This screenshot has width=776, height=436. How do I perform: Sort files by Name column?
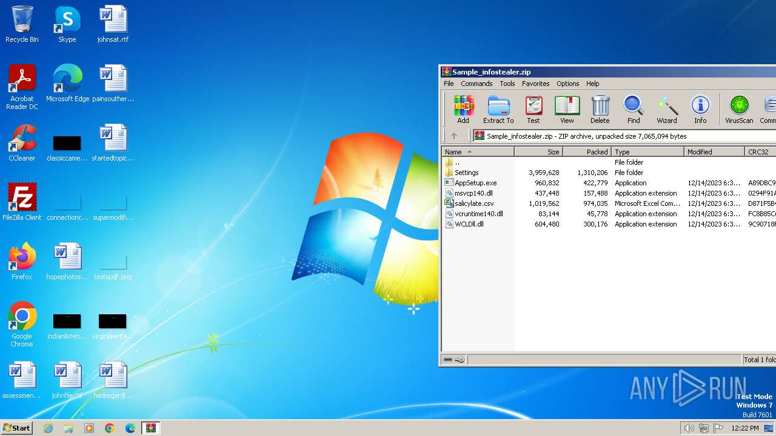tap(478, 152)
